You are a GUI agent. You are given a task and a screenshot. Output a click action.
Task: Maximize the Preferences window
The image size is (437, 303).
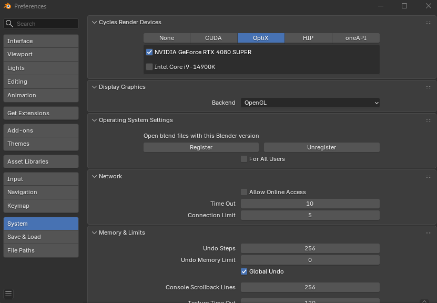404,6
